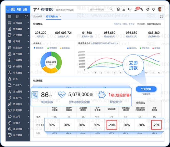The image size is (170, 147).
Task: Click the hamburger menu icon in sidebar
Action: 9,16
